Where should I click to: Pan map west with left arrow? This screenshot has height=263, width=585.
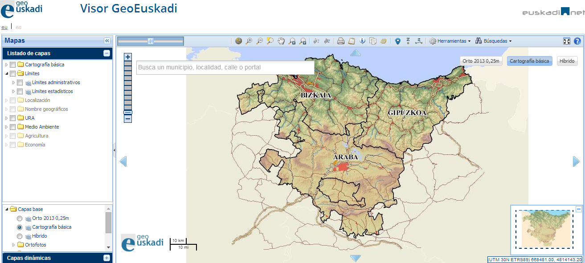tap(123, 162)
